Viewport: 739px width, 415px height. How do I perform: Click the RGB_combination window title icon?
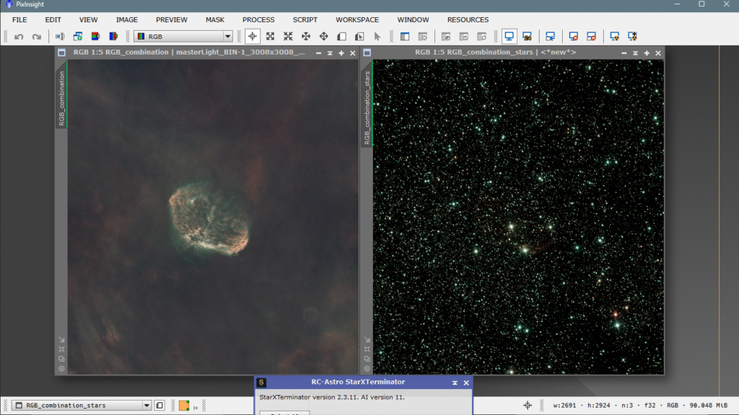[x=62, y=53]
